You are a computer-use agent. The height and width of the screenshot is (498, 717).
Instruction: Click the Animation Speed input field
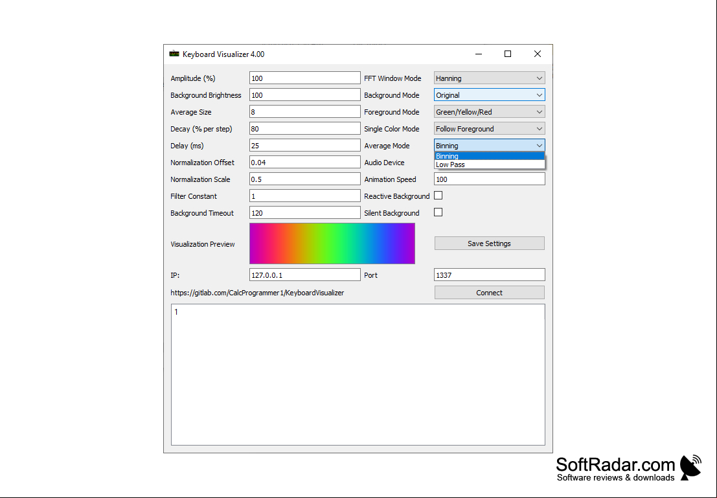click(x=489, y=179)
